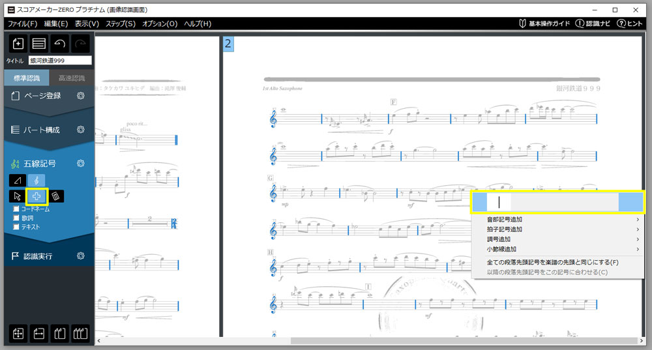The width and height of the screenshot is (652, 350).
Task: Open ヒント help hint
Action: (x=630, y=23)
